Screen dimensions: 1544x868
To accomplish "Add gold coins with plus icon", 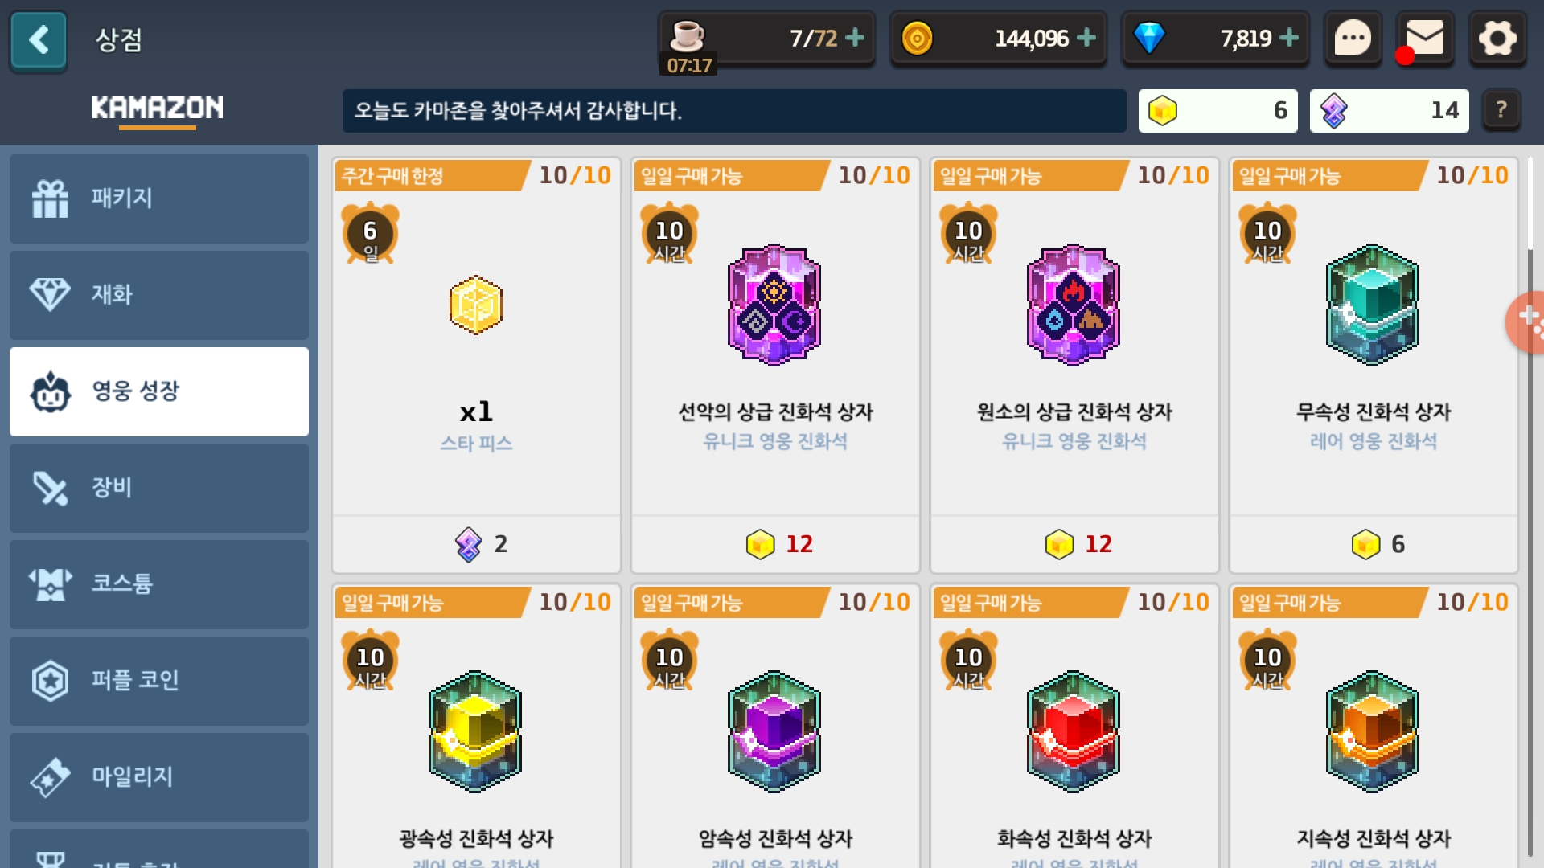I will tap(1086, 38).
